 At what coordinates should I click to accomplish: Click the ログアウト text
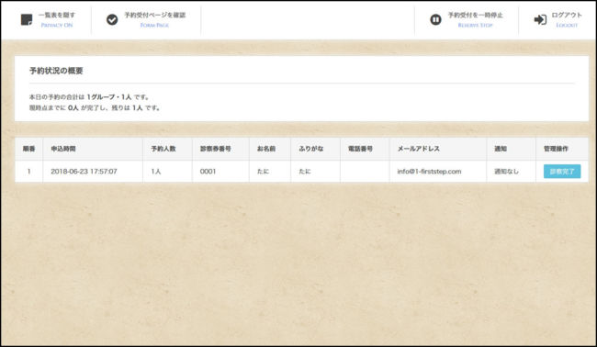(x=567, y=15)
